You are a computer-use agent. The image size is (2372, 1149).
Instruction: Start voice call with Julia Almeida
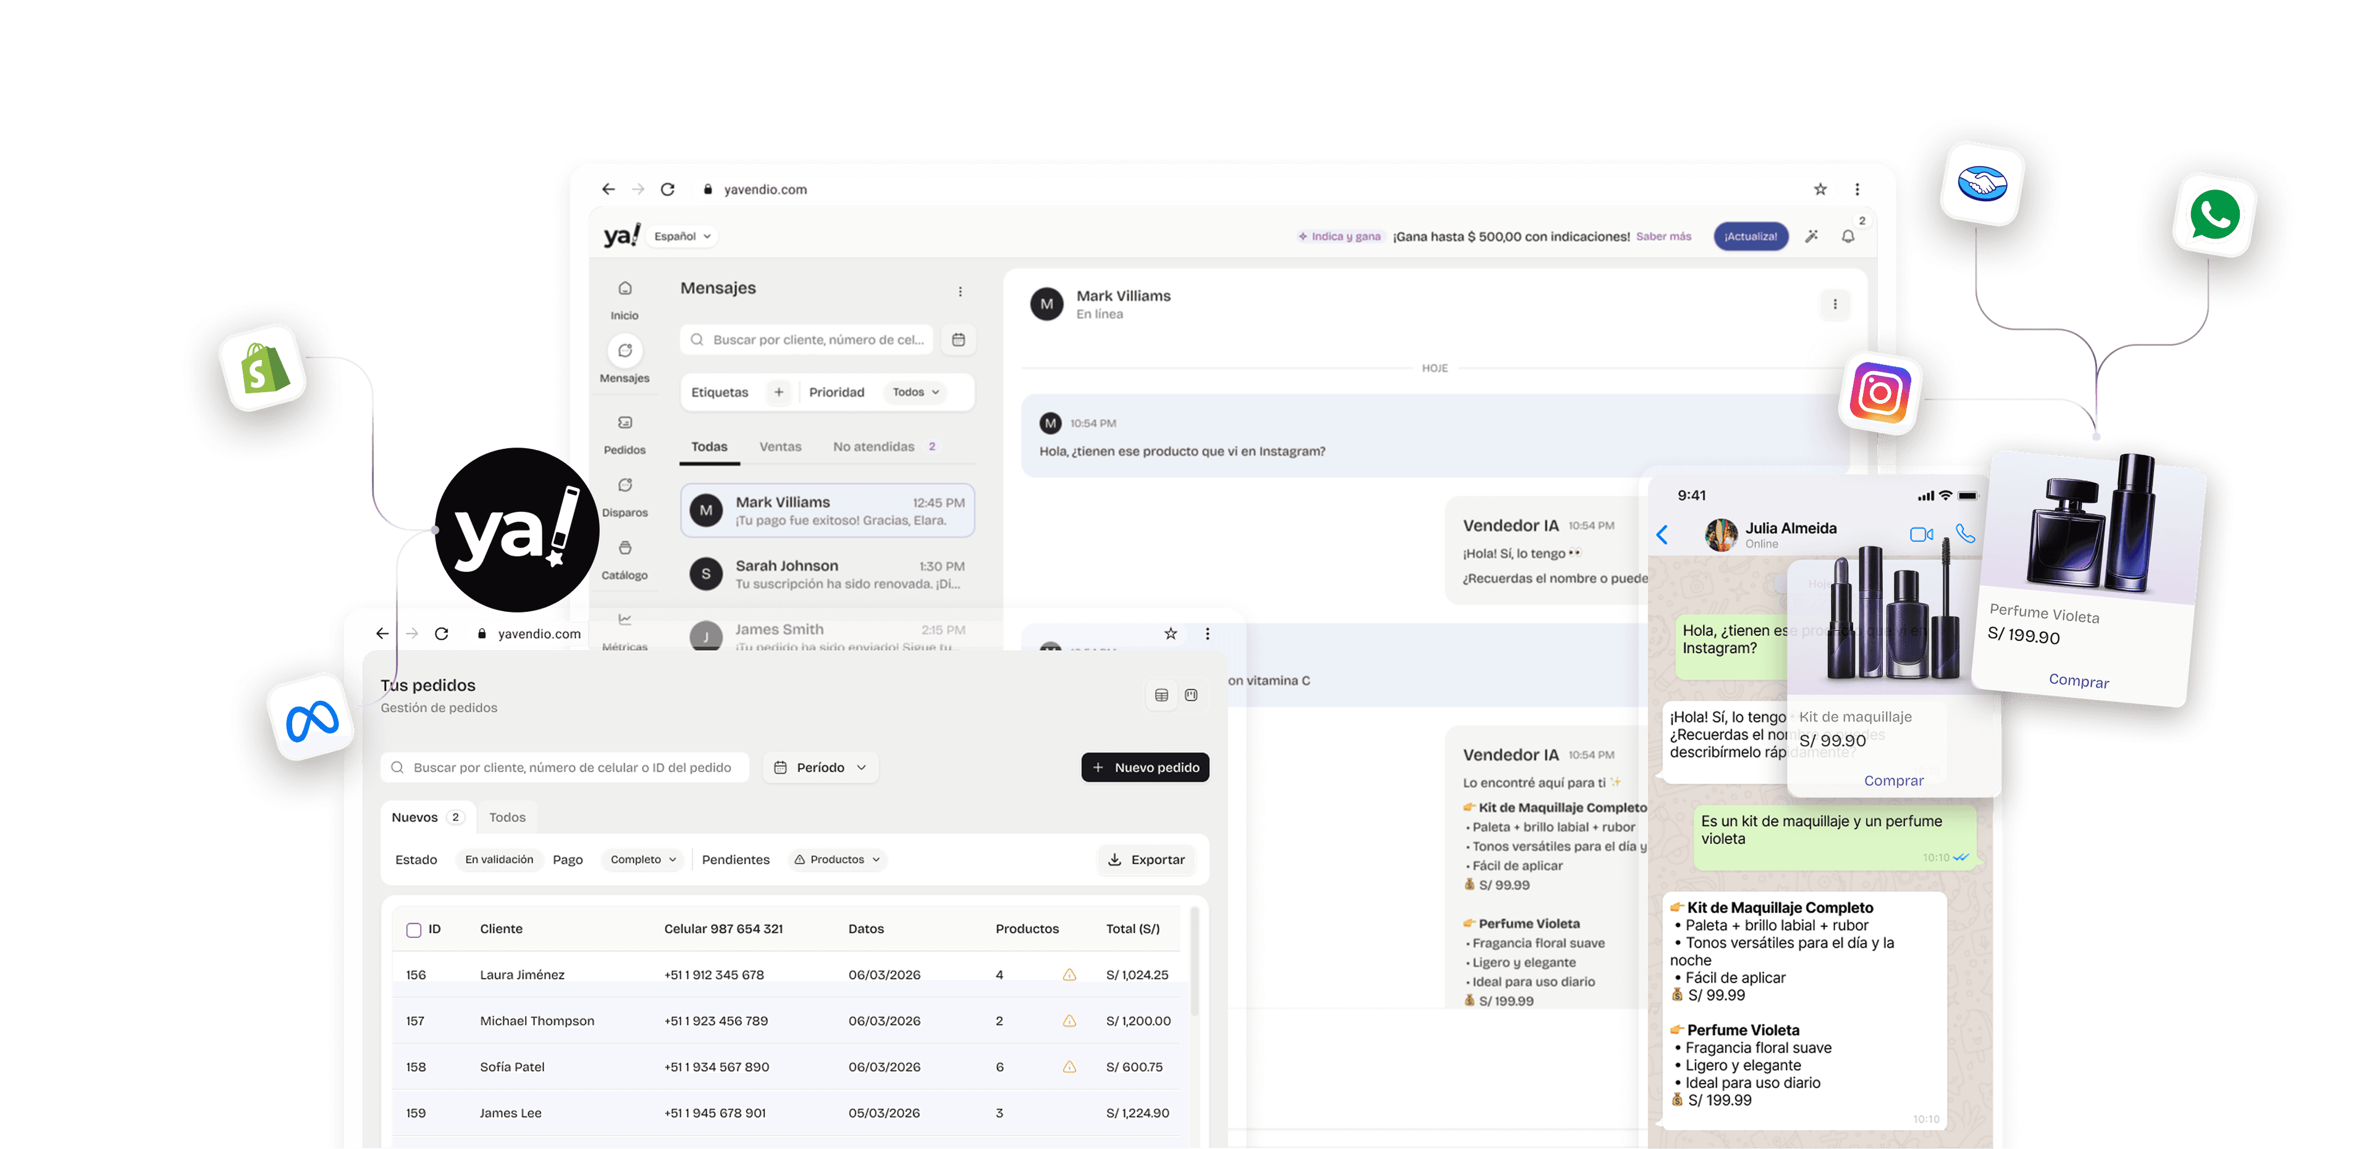(x=1964, y=534)
